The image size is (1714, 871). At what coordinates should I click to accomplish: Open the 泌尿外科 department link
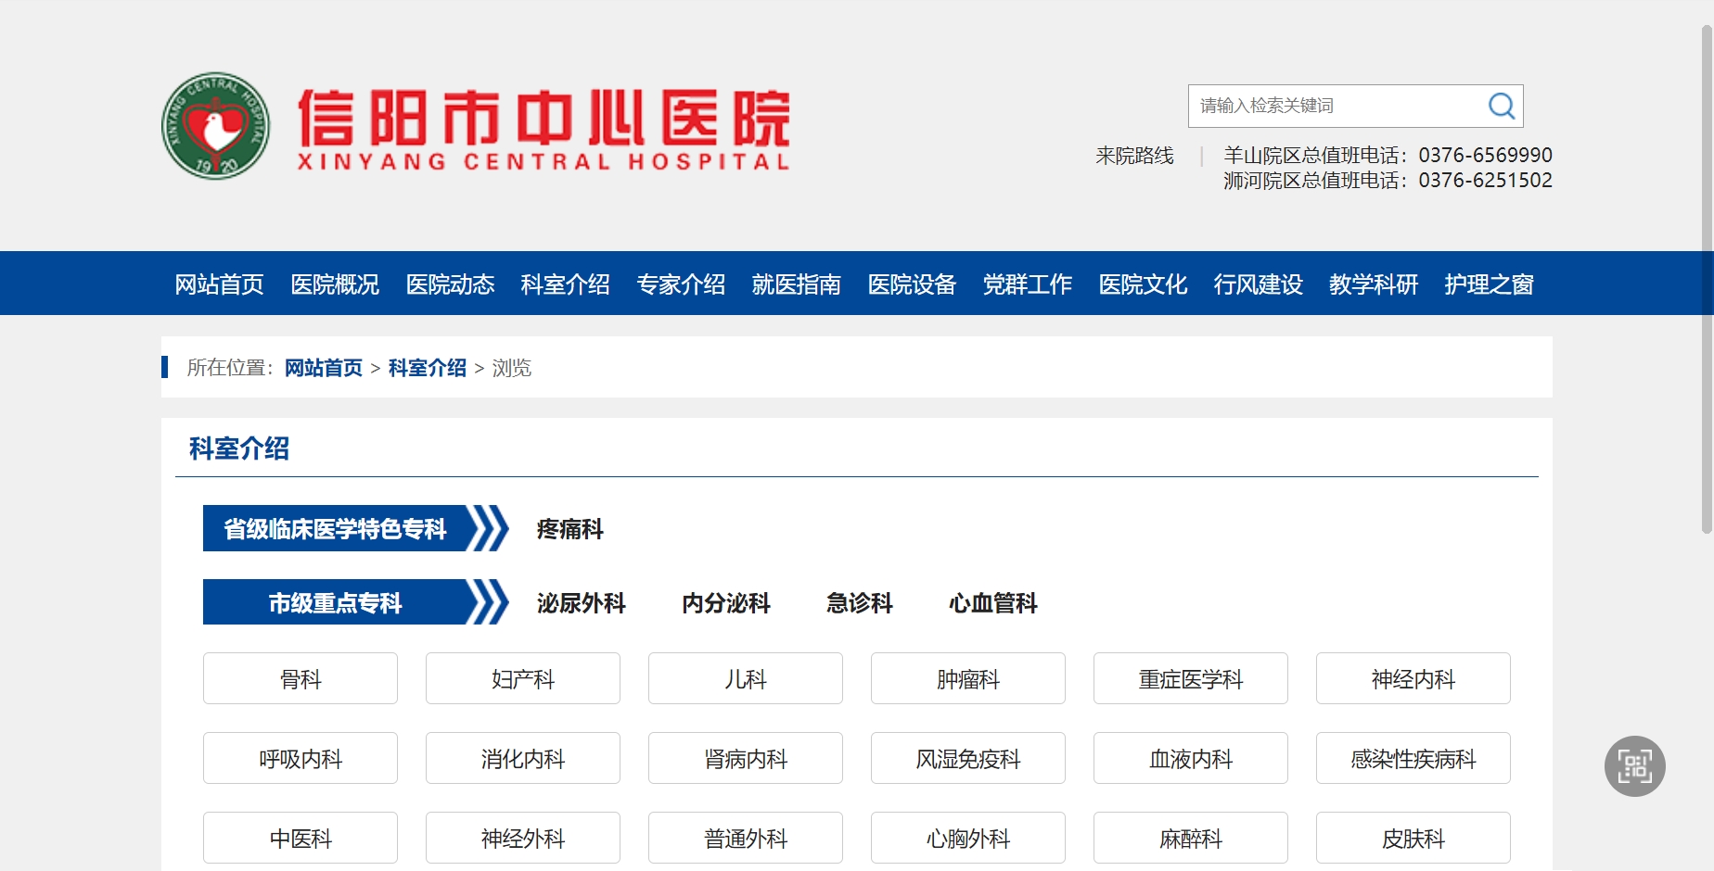pyautogui.click(x=581, y=603)
